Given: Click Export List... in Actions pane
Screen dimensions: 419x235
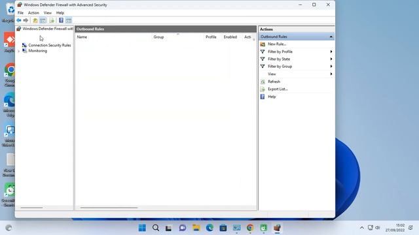Looking at the screenshot, I should tap(278, 89).
